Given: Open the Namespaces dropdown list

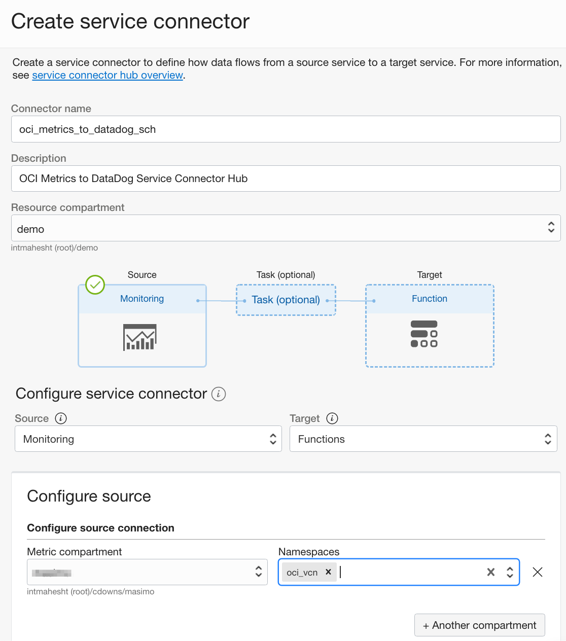Looking at the screenshot, I should (509, 572).
